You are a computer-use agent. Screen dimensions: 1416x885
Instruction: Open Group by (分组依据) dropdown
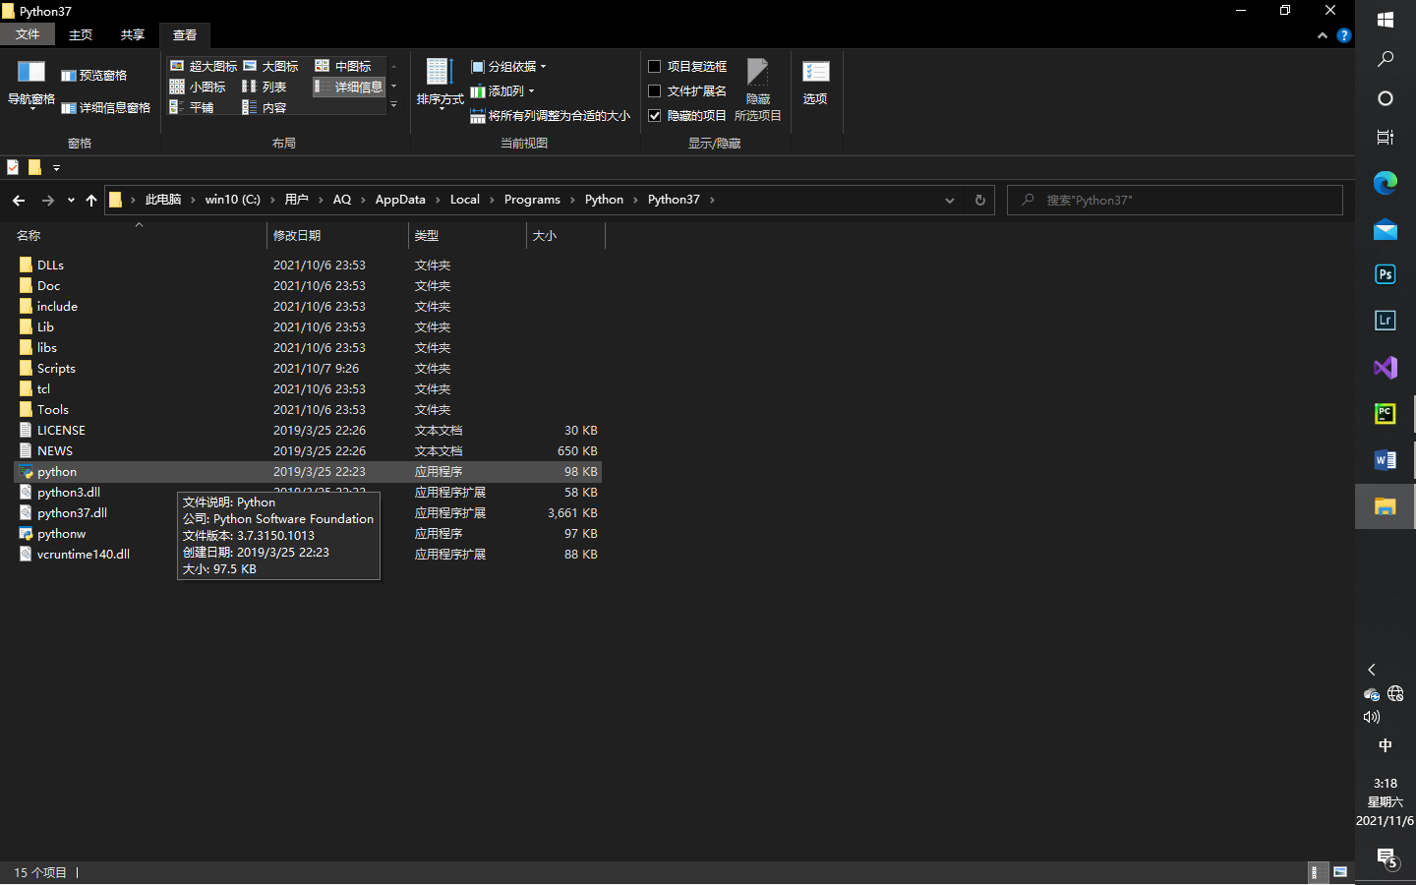(x=508, y=67)
